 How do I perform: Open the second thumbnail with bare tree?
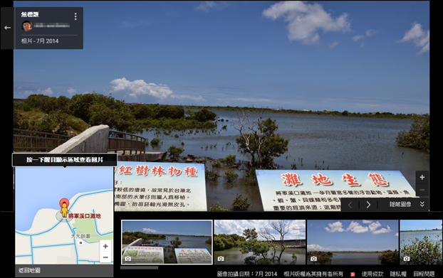click(x=260, y=242)
